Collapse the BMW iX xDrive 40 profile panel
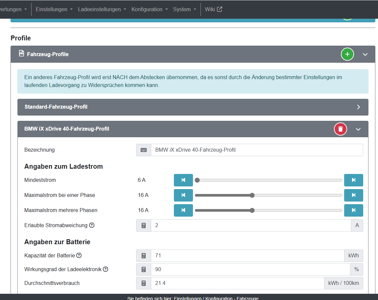This screenshot has width=378, height=300. [x=358, y=129]
